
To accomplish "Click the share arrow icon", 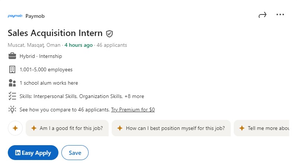I will pyautogui.click(x=262, y=15).
